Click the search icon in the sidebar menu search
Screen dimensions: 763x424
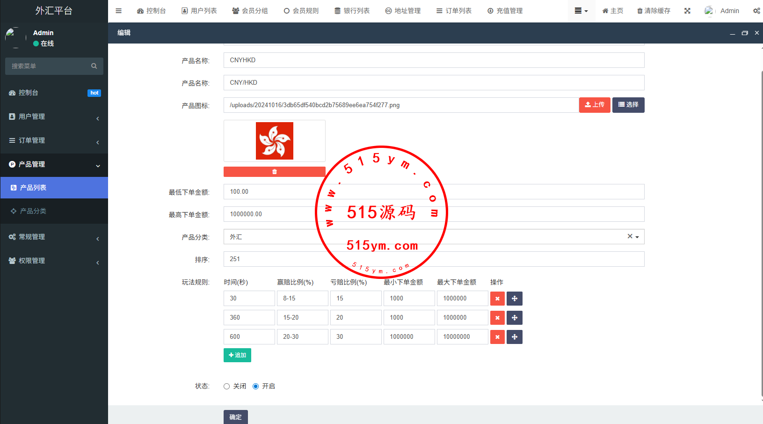tap(94, 66)
